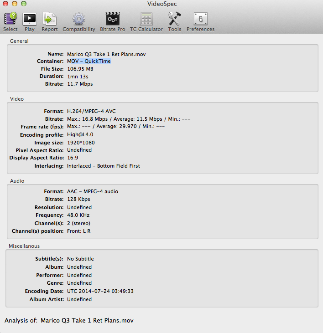Click the Album 'Undefined' value

tap(79, 267)
